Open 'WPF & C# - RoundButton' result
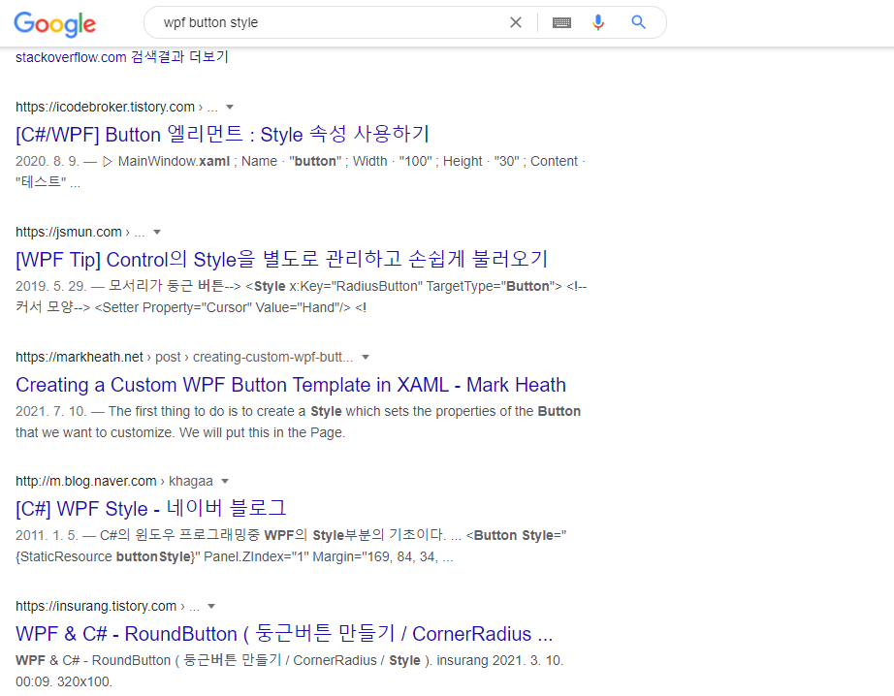The width and height of the screenshot is (894, 696). pyautogui.click(x=284, y=634)
